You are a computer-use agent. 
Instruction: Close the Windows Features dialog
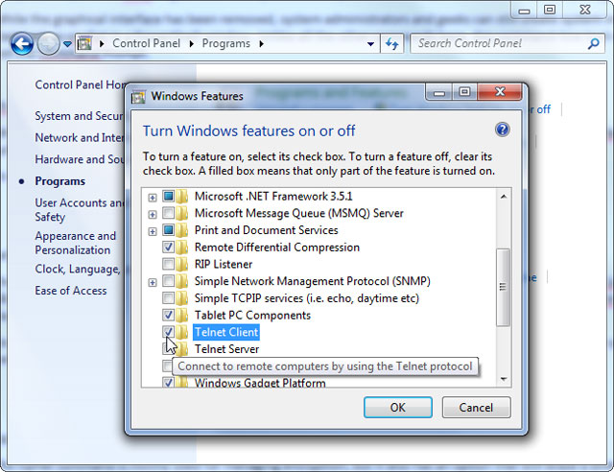tap(500, 92)
